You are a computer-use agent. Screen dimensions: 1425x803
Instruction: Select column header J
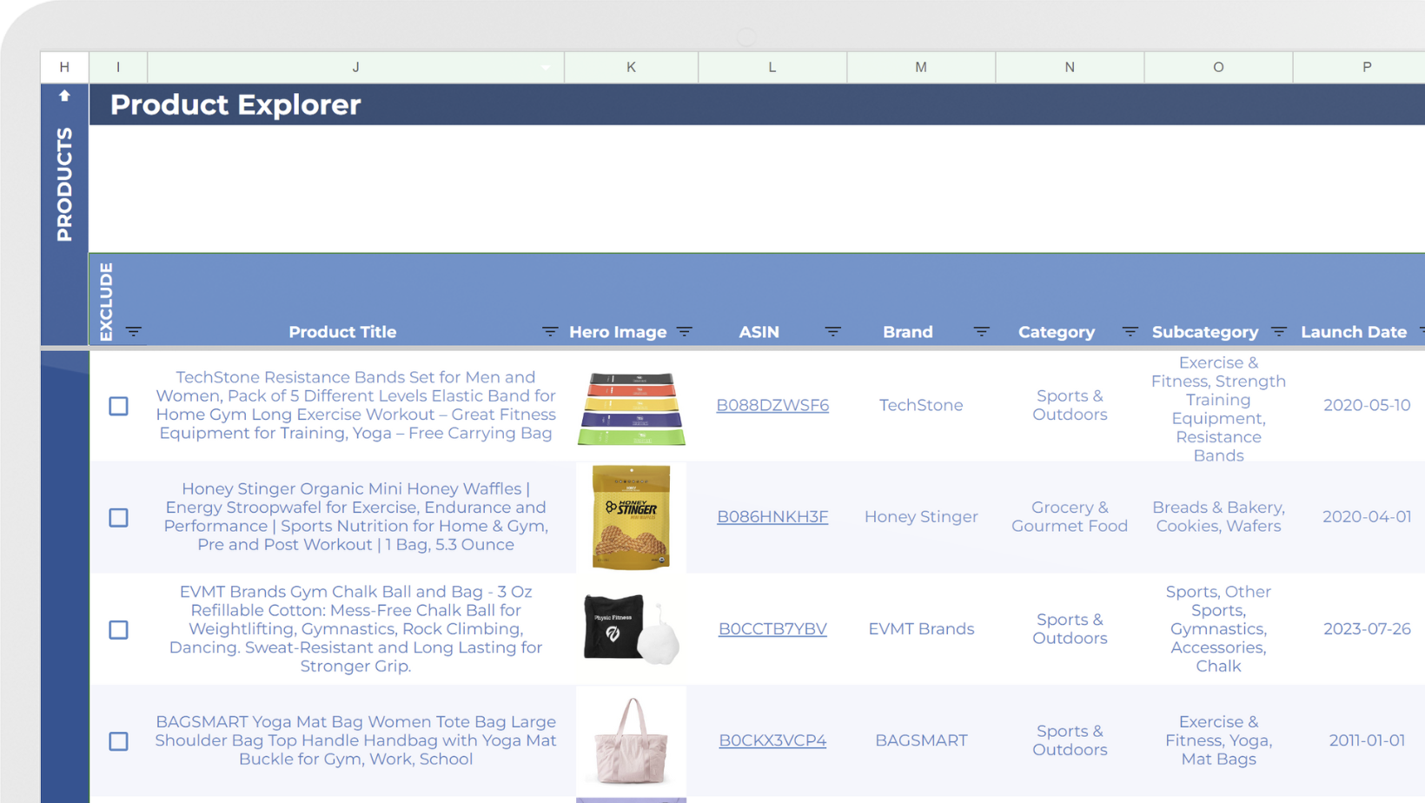click(x=355, y=67)
